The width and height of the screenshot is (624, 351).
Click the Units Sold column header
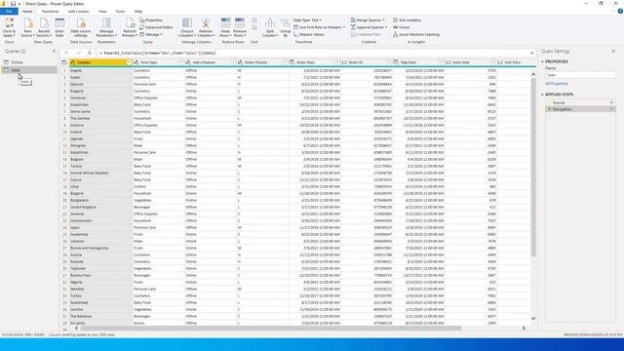470,62
